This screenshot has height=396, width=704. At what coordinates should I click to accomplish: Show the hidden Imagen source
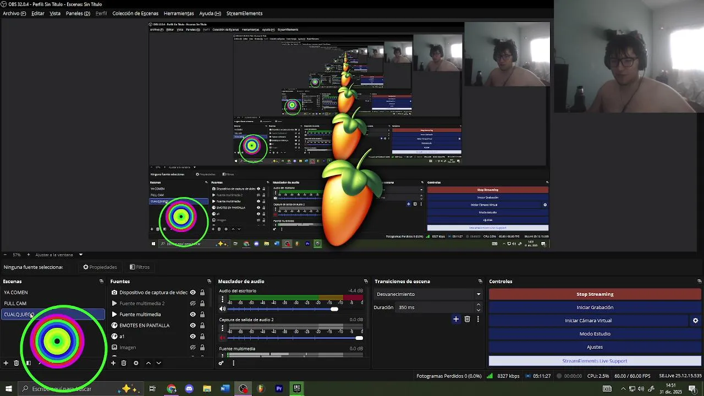[x=193, y=348]
